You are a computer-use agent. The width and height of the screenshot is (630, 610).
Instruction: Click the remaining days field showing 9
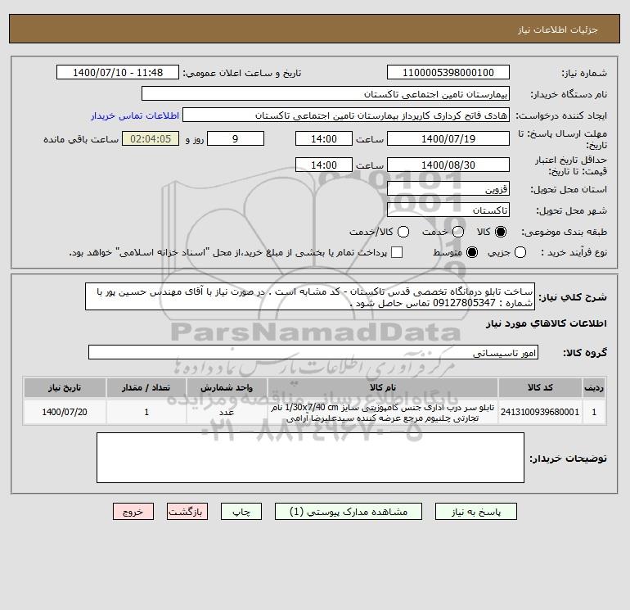(x=236, y=138)
